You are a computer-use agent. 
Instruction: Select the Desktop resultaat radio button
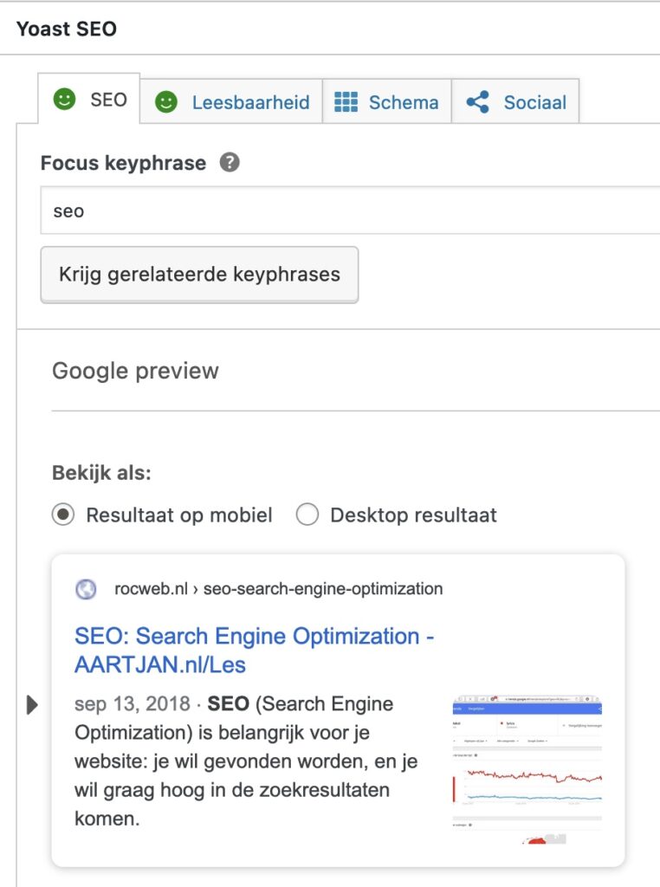(x=307, y=515)
